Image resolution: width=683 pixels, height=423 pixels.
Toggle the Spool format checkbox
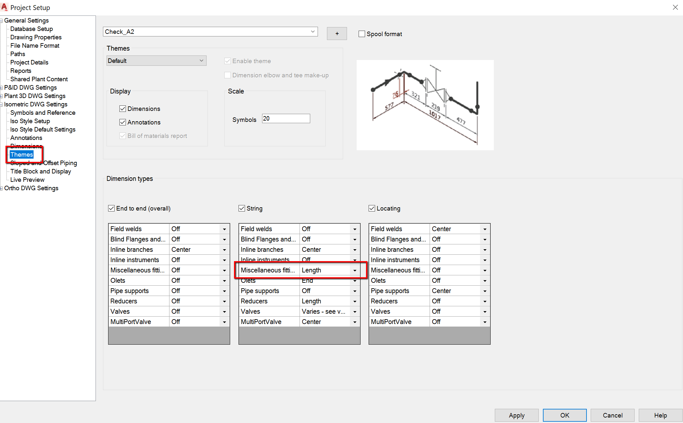362,34
